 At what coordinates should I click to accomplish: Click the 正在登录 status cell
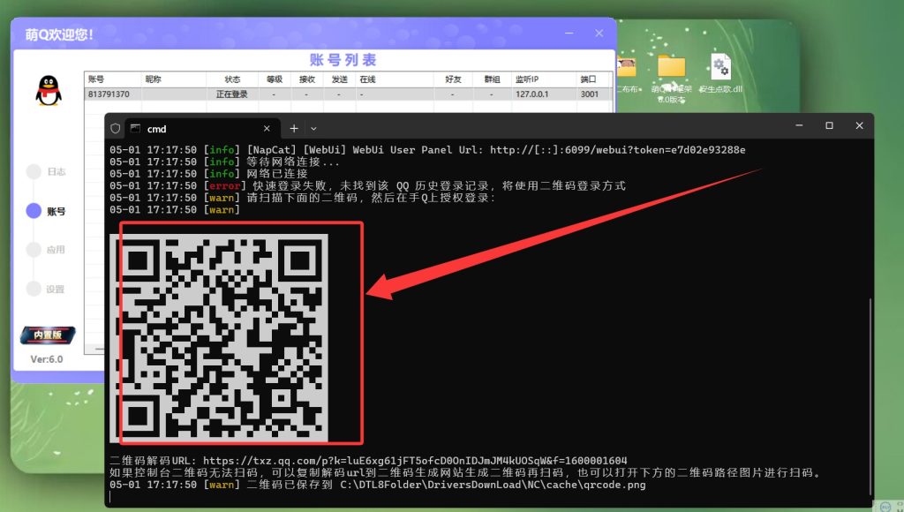pos(232,94)
